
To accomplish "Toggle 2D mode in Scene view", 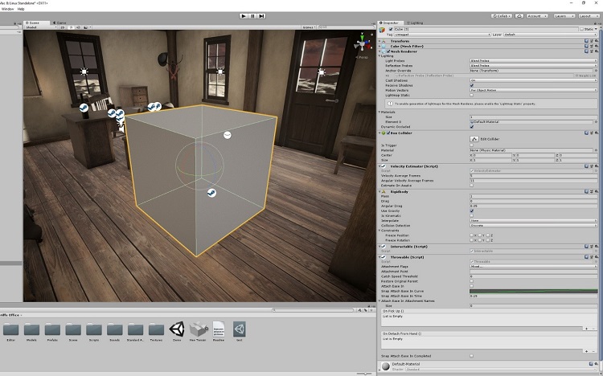I will pyautogui.click(x=63, y=27).
